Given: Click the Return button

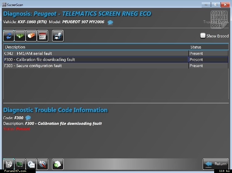Looking at the screenshot, I should point(216,164).
